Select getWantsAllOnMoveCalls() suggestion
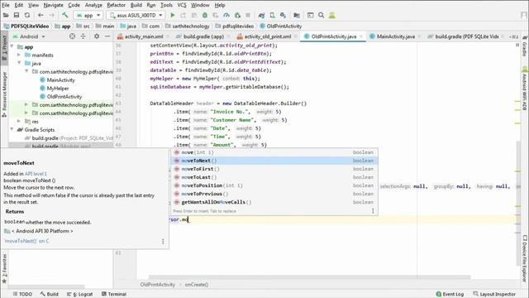The width and height of the screenshot is (529, 298). [x=274, y=202]
